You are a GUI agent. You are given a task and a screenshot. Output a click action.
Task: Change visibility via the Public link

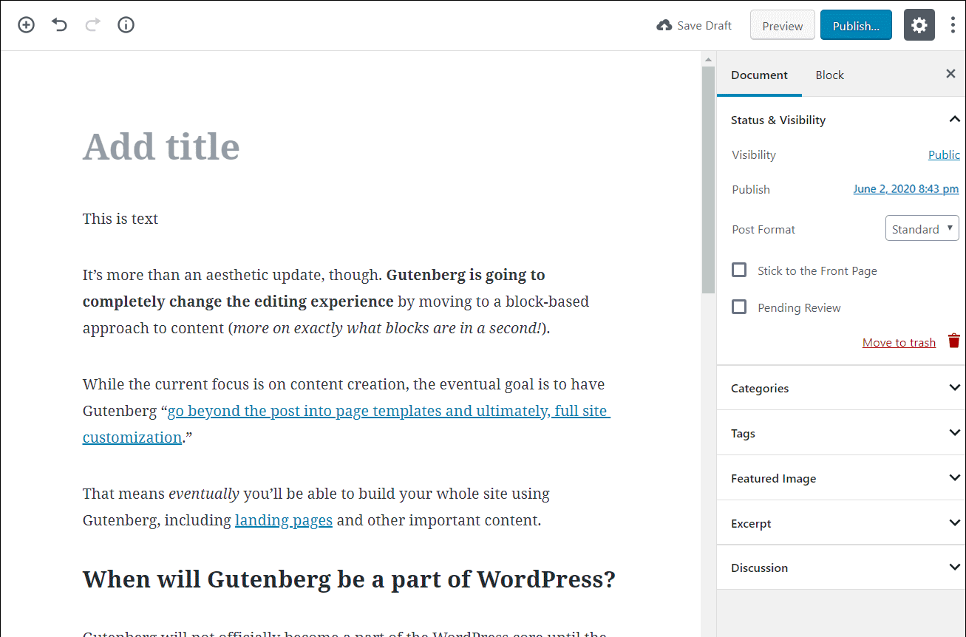pyautogui.click(x=944, y=154)
